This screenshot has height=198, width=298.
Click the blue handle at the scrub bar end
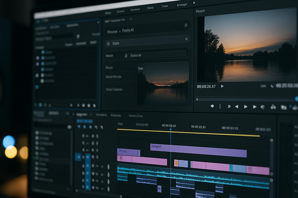[x=296, y=98]
